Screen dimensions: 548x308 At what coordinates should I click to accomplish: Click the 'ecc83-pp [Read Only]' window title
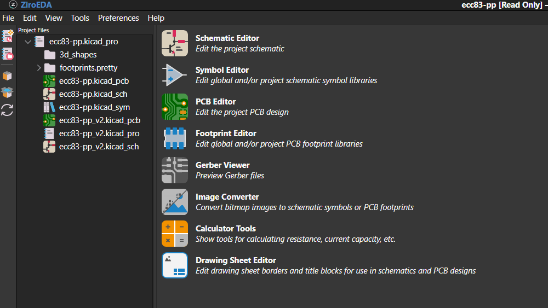(x=502, y=5)
